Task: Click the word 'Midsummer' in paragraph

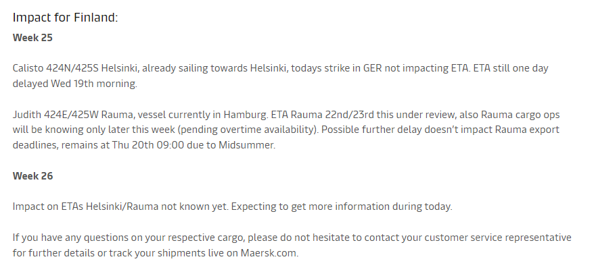Action: pyautogui.click(x=247, y=145)
